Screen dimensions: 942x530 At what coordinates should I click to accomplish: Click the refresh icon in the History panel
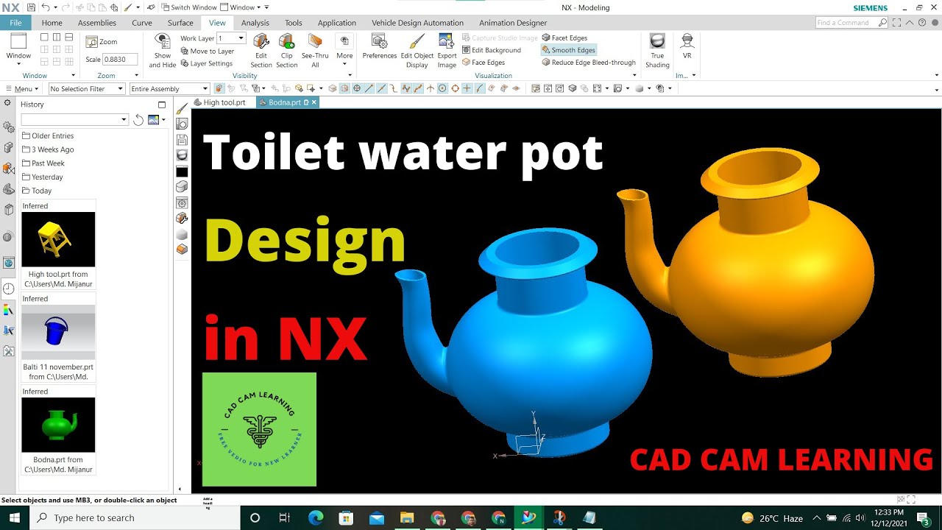(138, 119)
